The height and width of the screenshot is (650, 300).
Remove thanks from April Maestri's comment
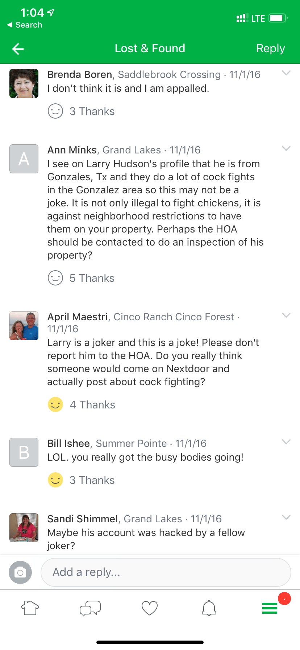(x=55, y=404)
